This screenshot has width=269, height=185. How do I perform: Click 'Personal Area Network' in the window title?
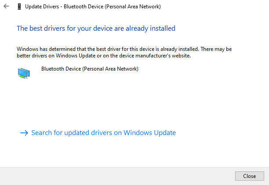coord(133,7)
